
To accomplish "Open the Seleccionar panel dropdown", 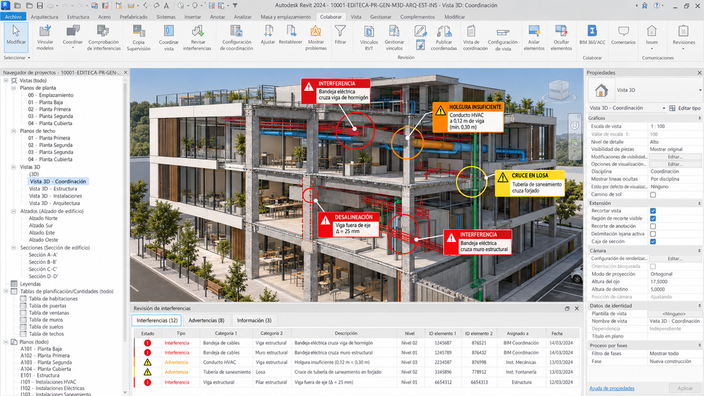I will (x=16, y=58).
